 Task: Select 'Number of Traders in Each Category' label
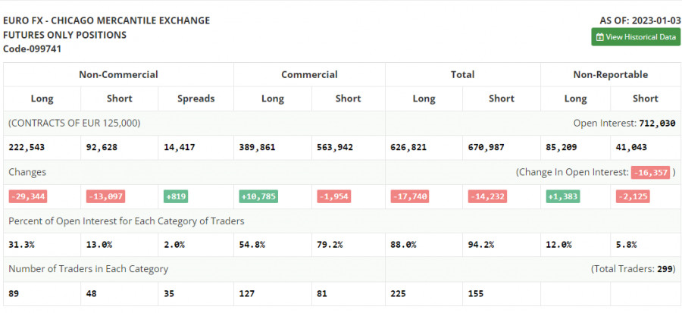click(89, 269)
